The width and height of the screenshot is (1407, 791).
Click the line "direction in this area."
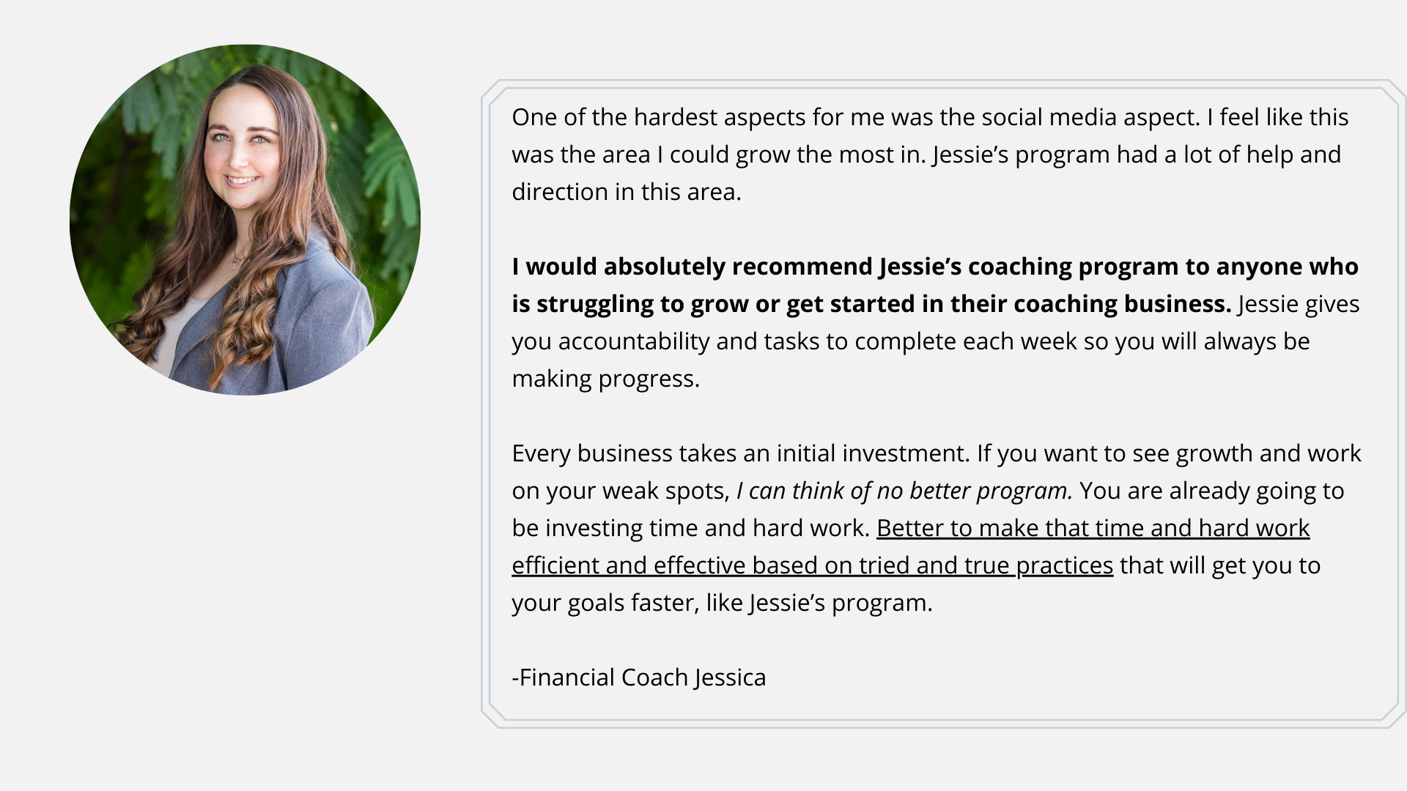tap(627, 192)
